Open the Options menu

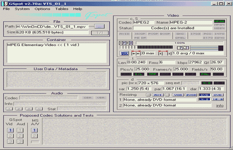click(x=42, y=9)
